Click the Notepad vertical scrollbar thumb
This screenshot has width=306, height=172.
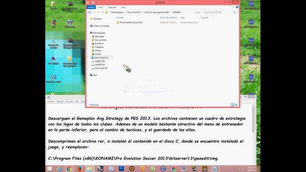(253, 119)
